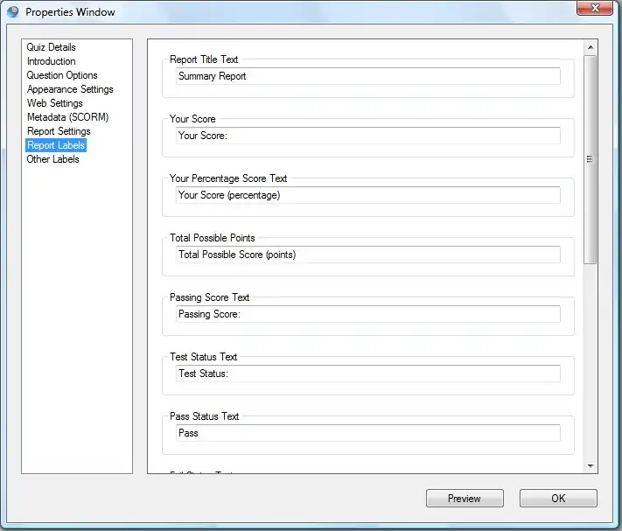Click the Total Possible Points field
This screenshot has height=531, width=622.
367,255
